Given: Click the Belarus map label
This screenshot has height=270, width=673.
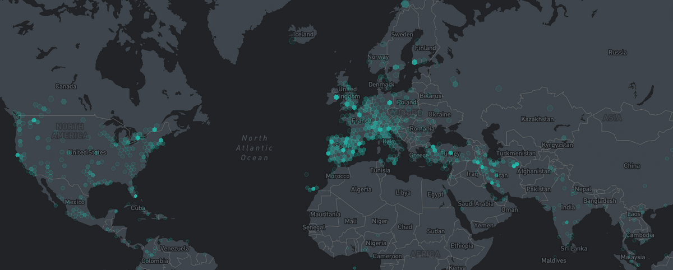Looking at the screenshot, I should coord(431,96).
